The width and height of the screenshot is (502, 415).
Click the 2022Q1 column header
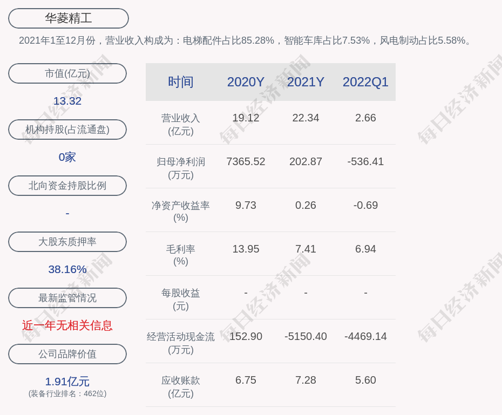pos(365,82)
